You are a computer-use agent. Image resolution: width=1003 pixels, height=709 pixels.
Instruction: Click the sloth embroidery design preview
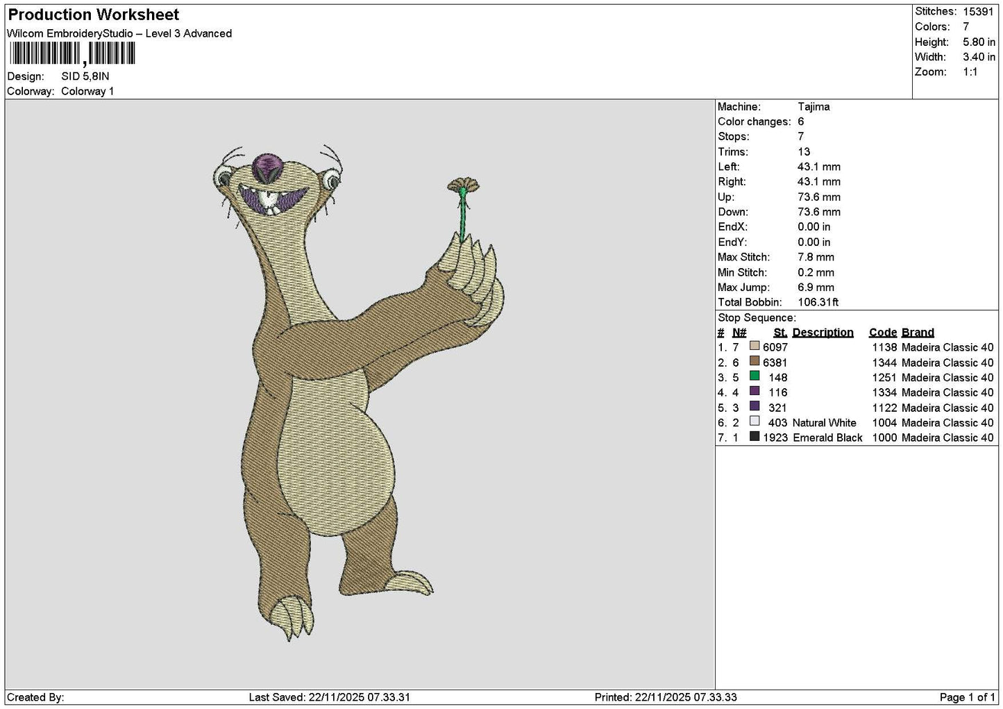[359, 392]
